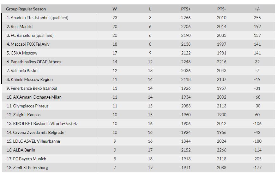Viewport: 277px width, 178px height.
Task: Select FC Barcelona in the standings
Action: click(24, 36)
